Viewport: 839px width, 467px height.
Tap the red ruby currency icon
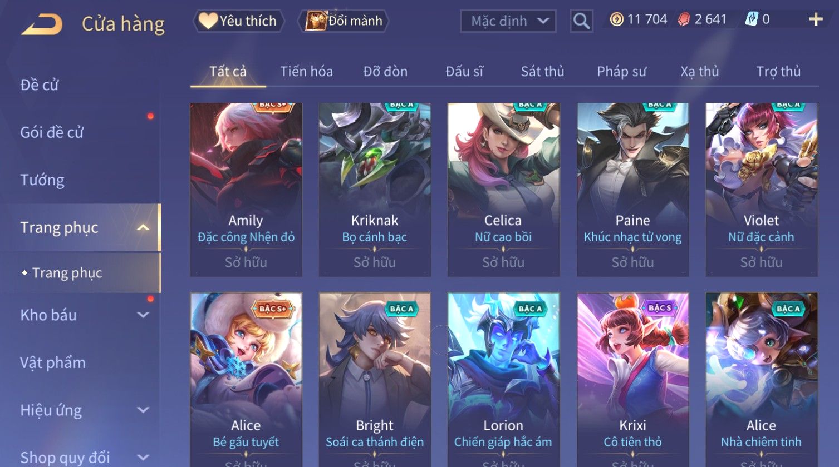pyautogui.click(x=684, y=19)
